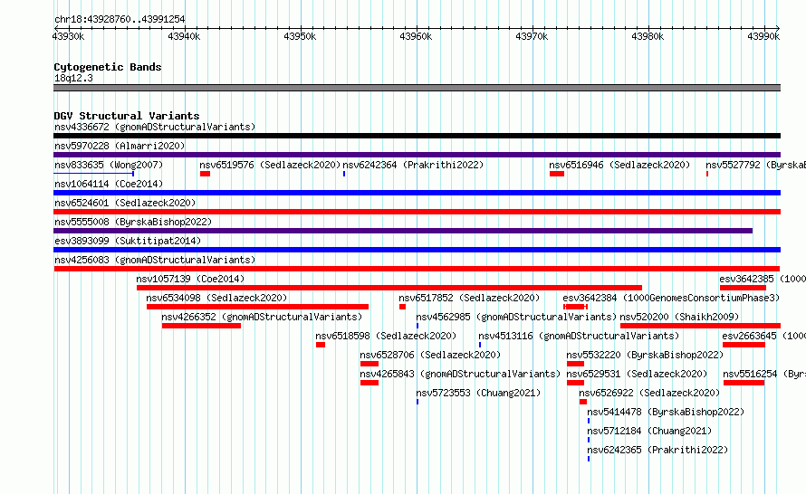The image size is (806, 494).
Task: Click nsv6519576 (Sedlazeck2020) red variant block
Action: [205, 174]
